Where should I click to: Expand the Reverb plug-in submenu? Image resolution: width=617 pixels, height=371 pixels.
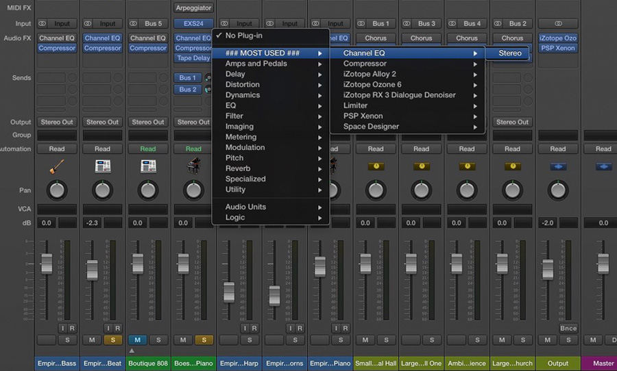pos(271,168)
